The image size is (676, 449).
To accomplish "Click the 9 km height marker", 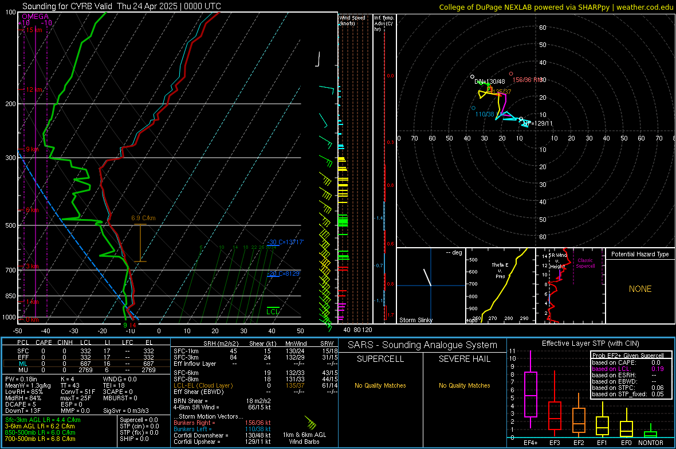I will (32, 149).
